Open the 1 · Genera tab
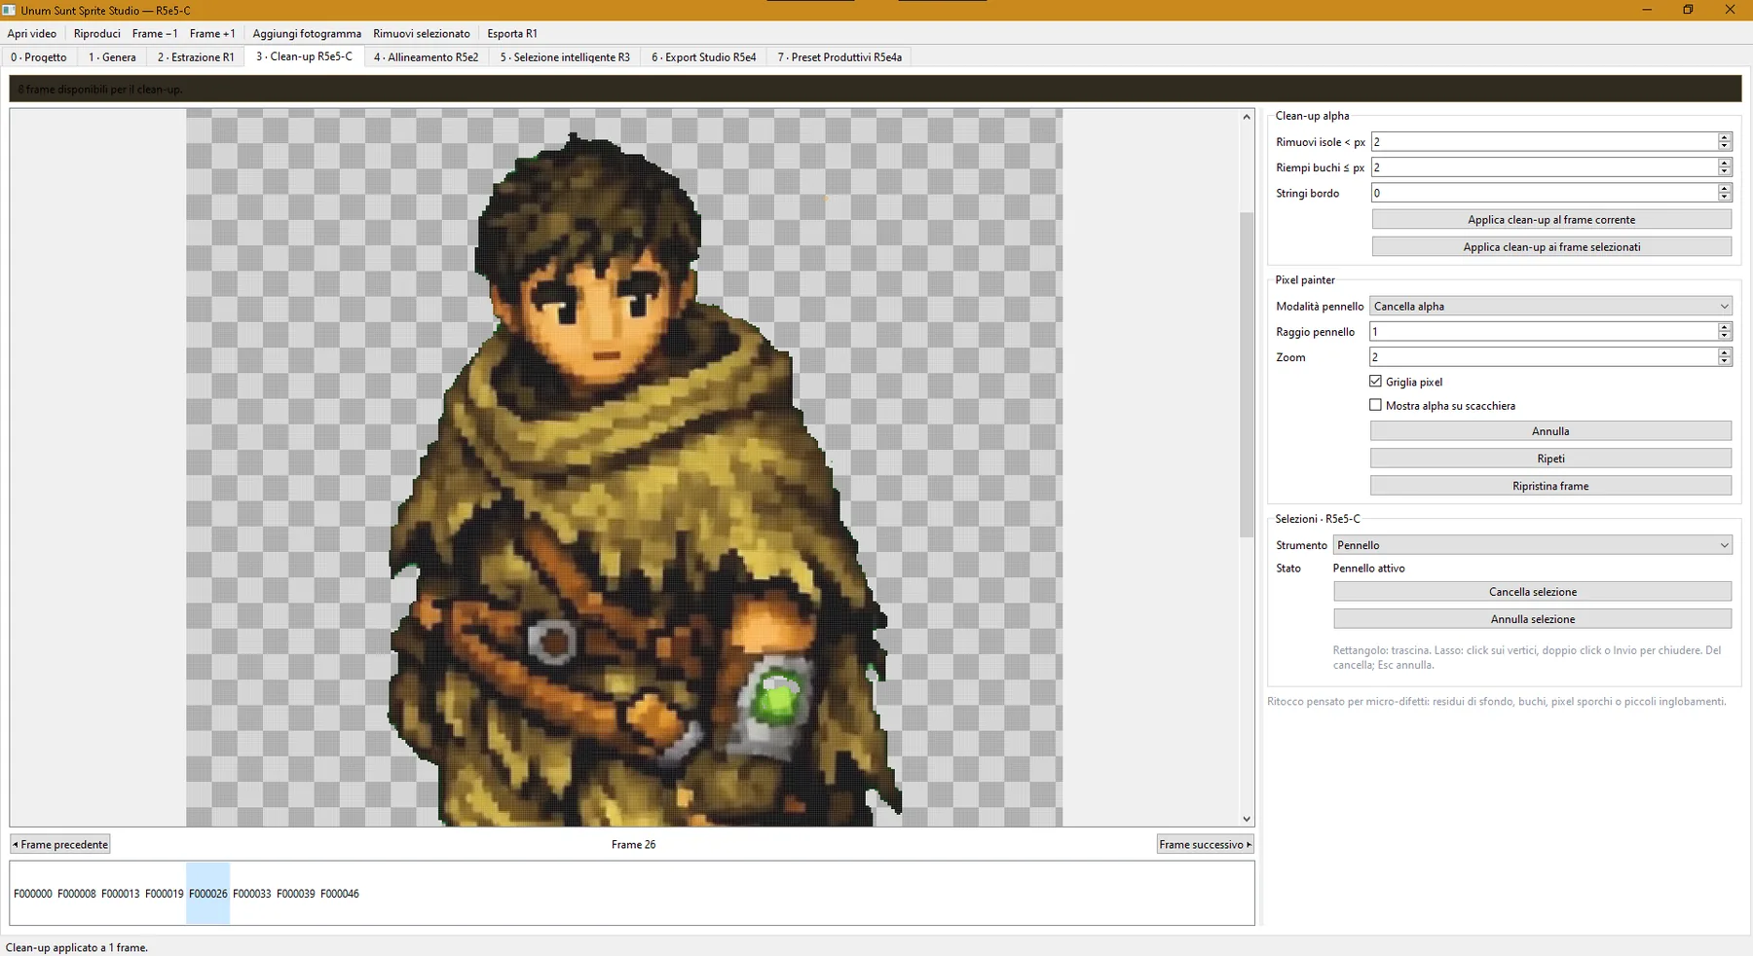This screenshot has width=1753, height=956. (112, 57)
